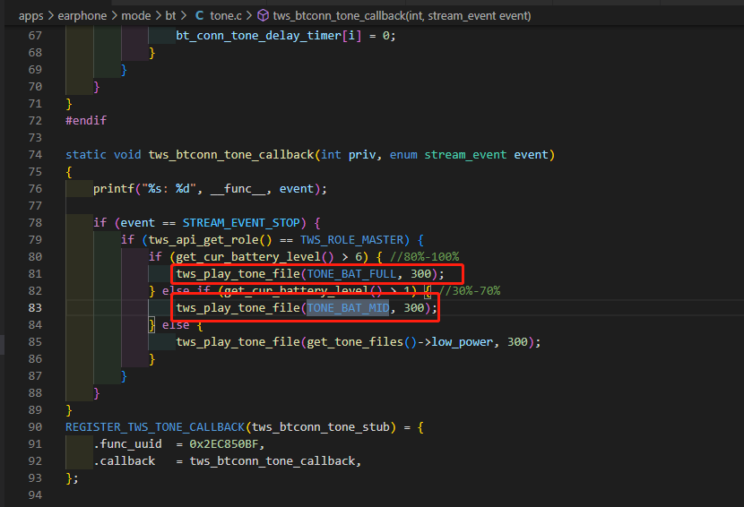This screenshot has width=744, height=507.
Task: Click line number 90 in gutter
Action: (35, 427)
